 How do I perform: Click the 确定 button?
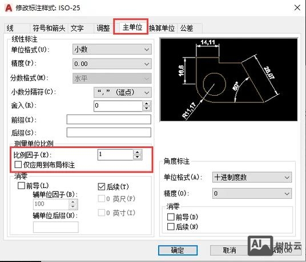[178, 250]
